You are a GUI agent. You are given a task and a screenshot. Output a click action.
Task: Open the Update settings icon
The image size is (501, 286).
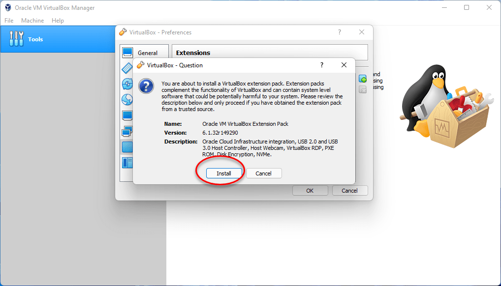coord(127,84)
